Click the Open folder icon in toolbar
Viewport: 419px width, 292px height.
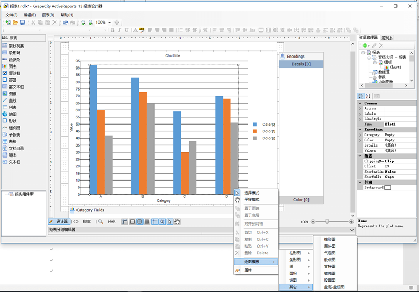[16, 23]
